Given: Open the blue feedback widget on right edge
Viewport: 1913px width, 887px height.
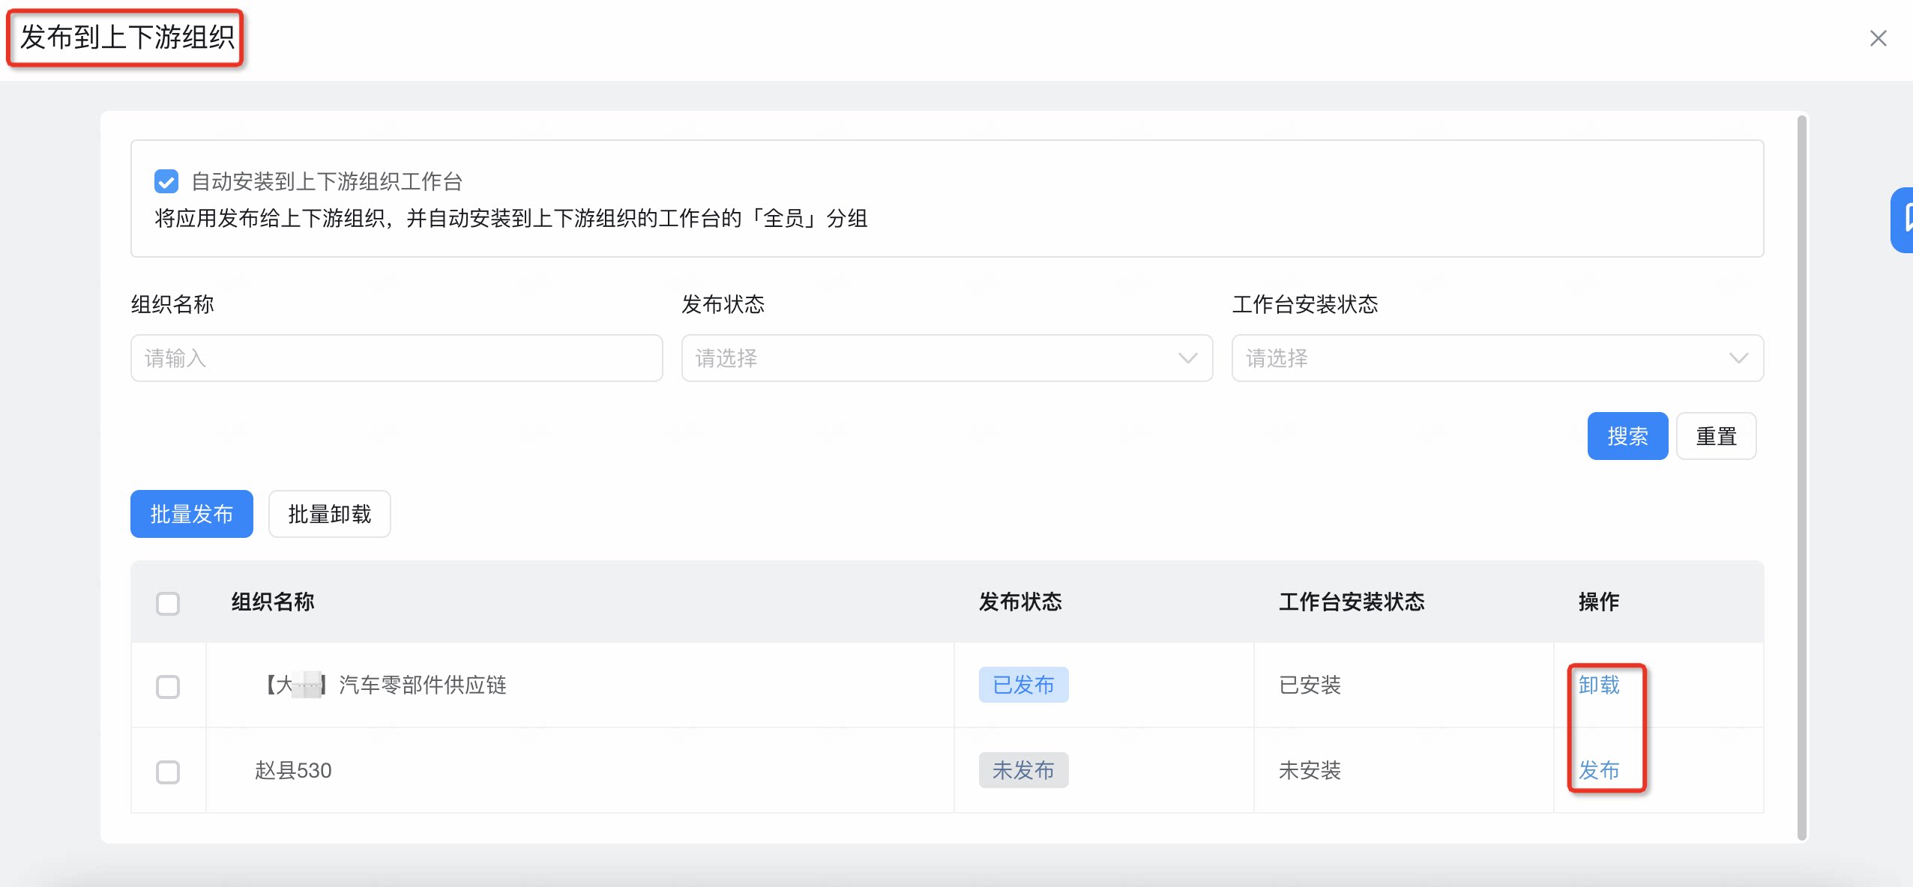Looking at the screenshot, I should [1903, 220].
